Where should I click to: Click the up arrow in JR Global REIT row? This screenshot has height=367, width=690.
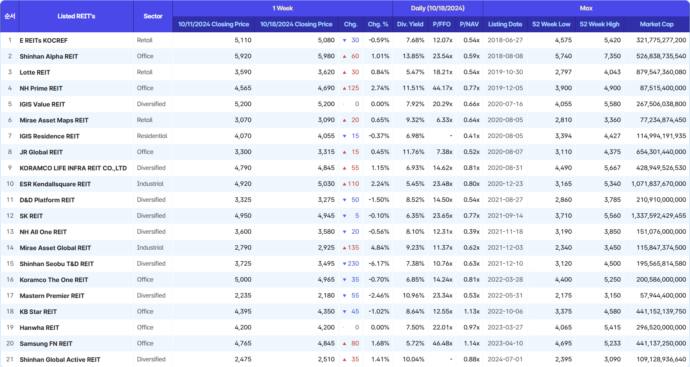click(344, 152)
